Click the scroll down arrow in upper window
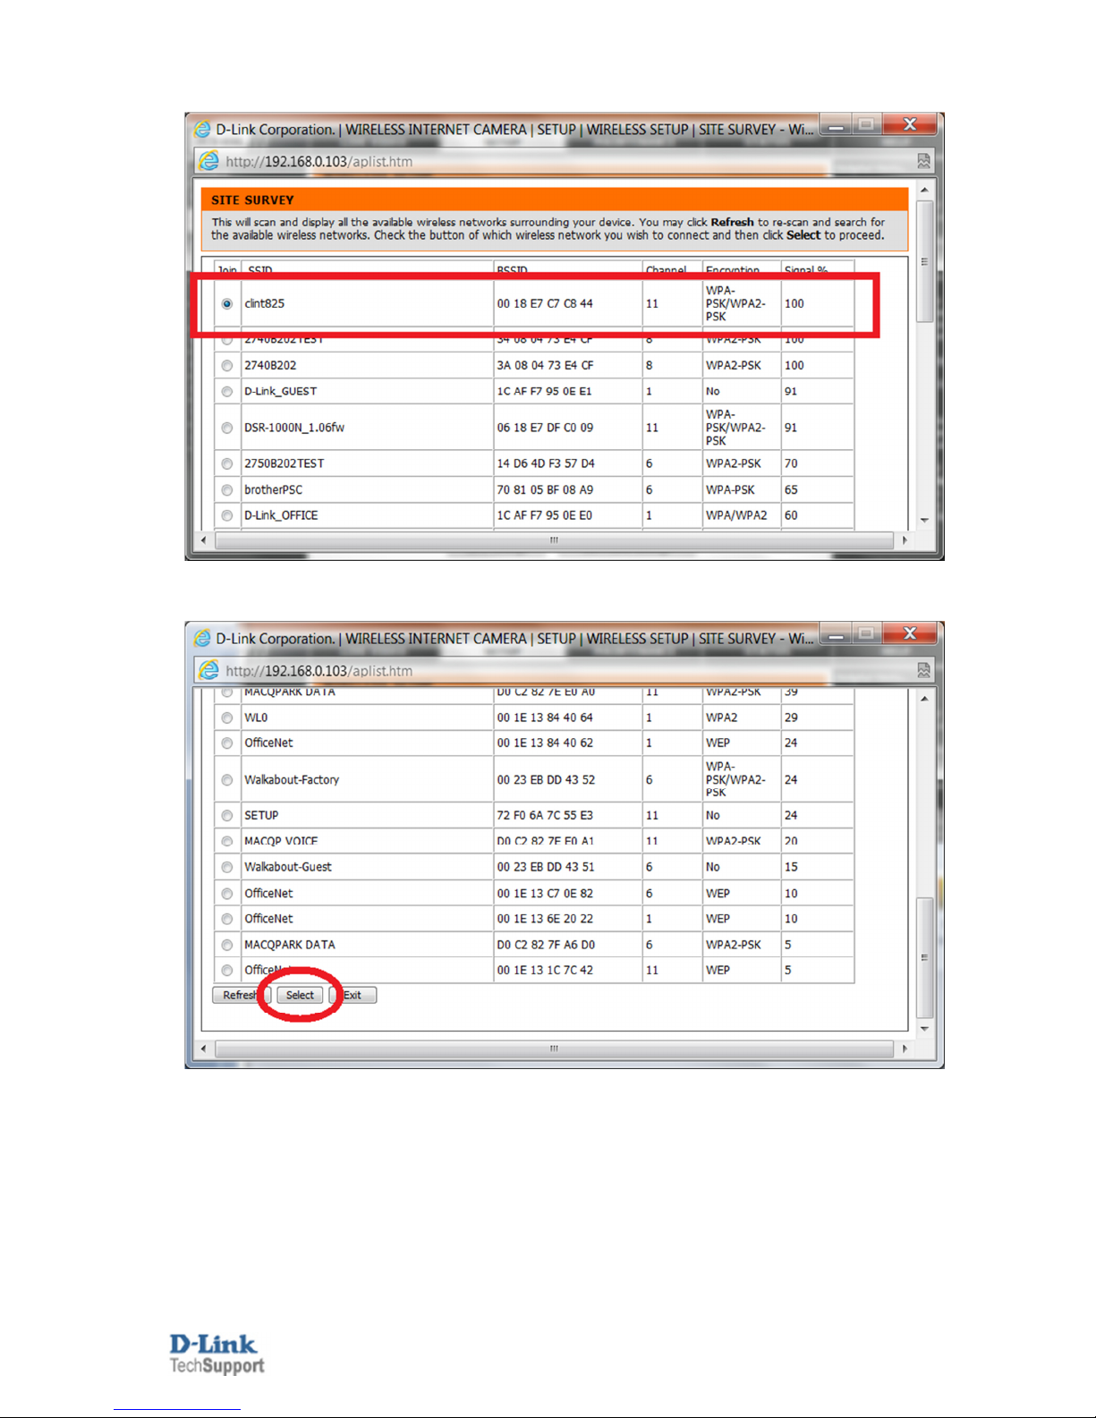 coord(924,521)
